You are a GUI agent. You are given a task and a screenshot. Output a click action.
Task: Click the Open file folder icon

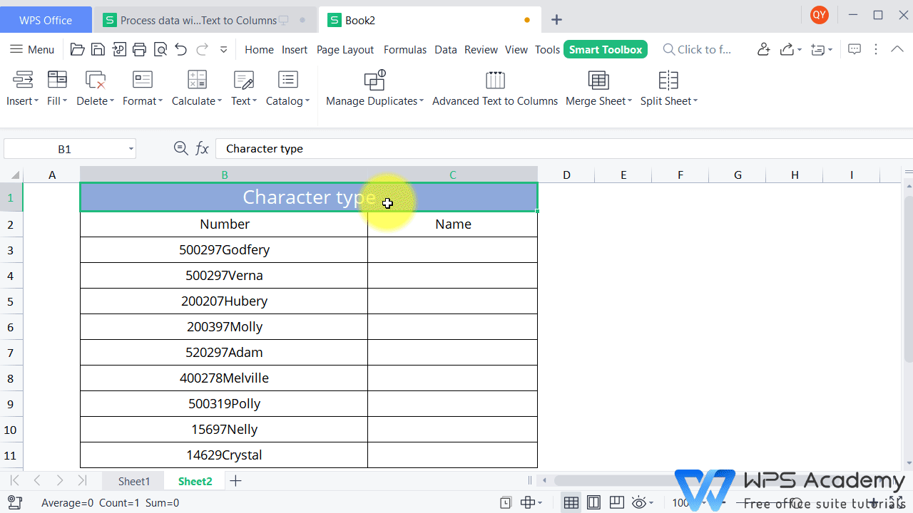coord(77,50)
